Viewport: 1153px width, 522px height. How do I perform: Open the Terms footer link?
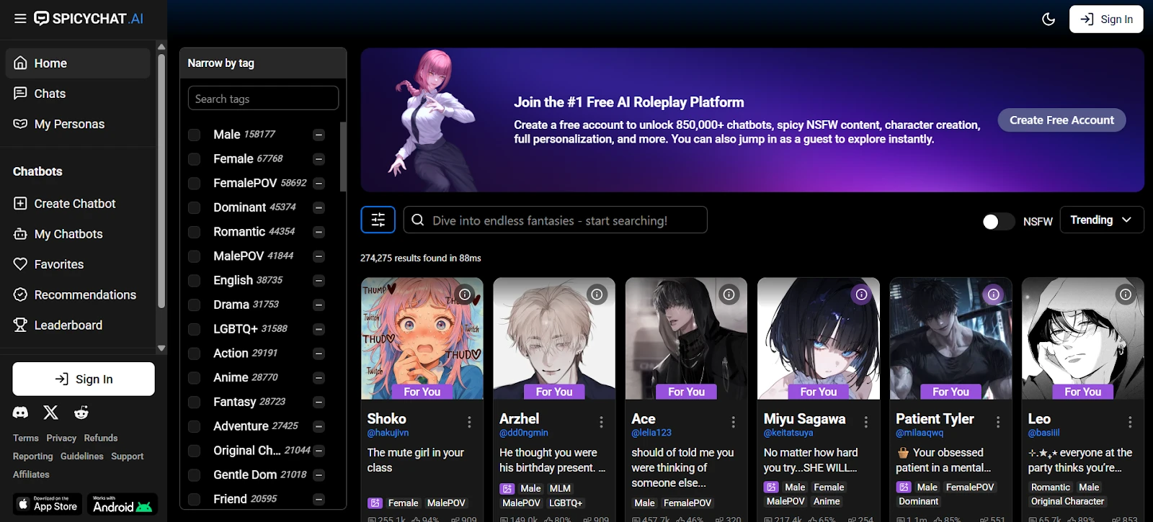(26, 438)
